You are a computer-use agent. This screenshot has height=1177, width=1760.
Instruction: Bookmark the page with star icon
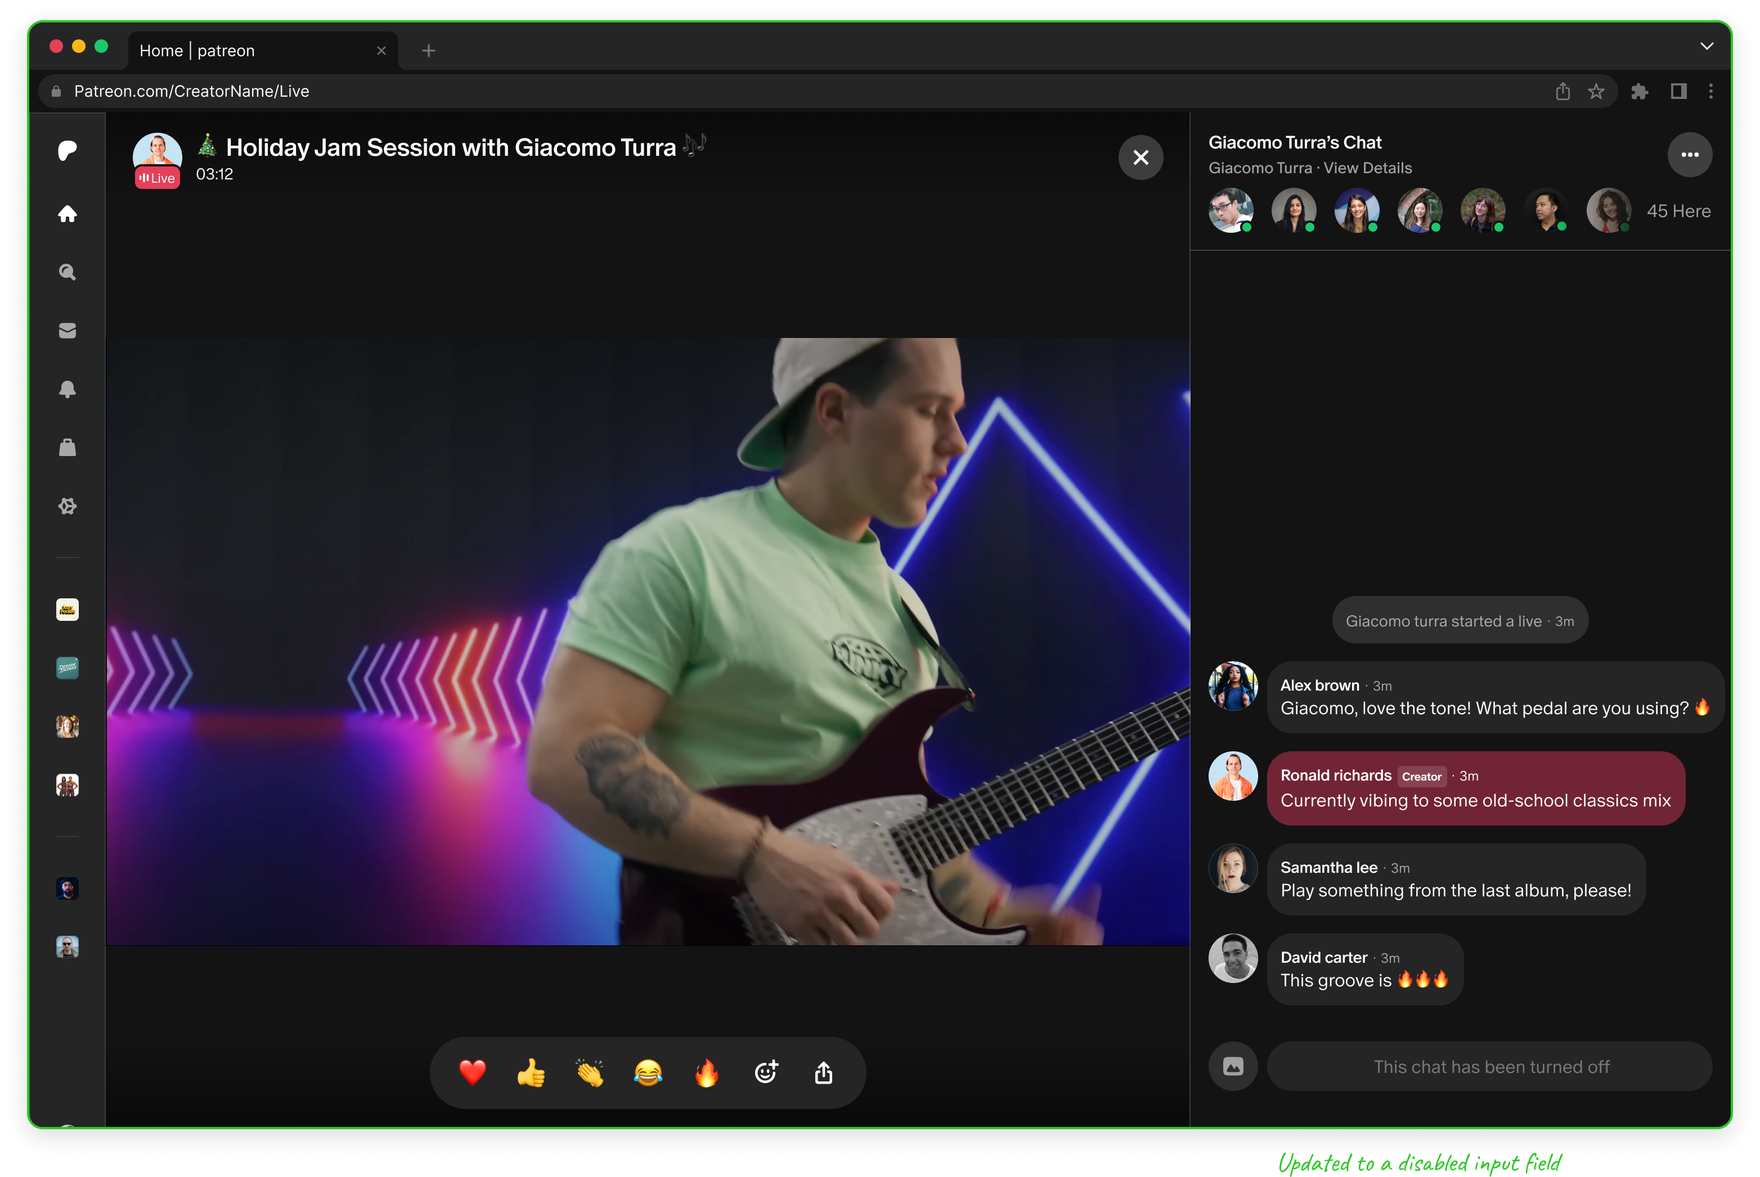pos(1596,92)
